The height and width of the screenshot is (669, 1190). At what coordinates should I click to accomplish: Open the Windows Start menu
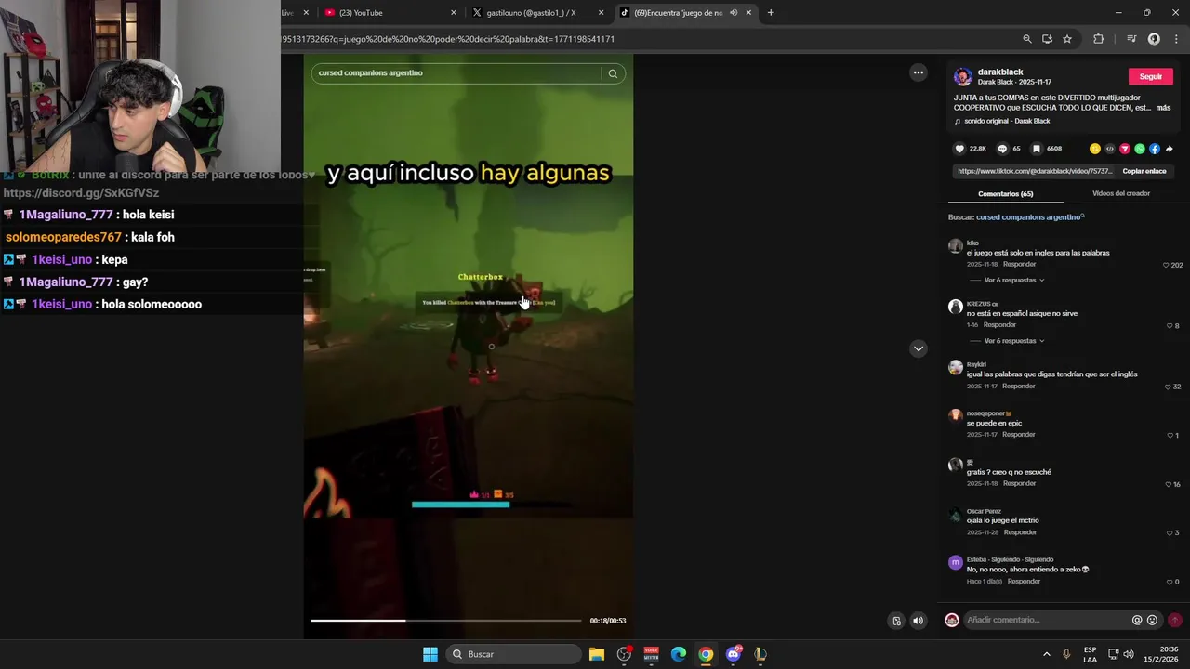tap(430, 654)
